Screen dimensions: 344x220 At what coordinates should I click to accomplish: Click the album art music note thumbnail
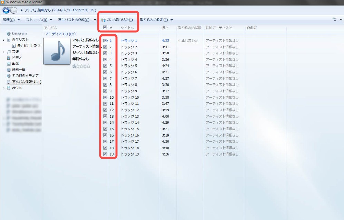point(57,51)
